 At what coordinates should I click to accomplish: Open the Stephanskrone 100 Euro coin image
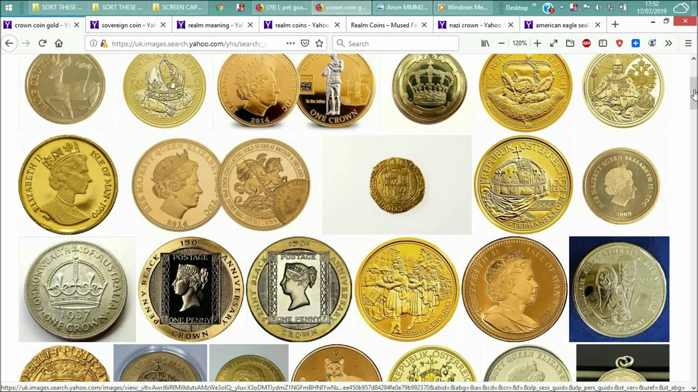[523, 185]
